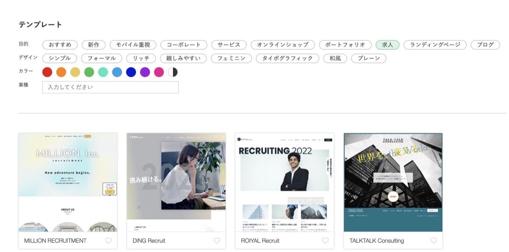Apply the 和風 design filter
The height and width of the screenshot is (252, 509).
tap(335, 58)
